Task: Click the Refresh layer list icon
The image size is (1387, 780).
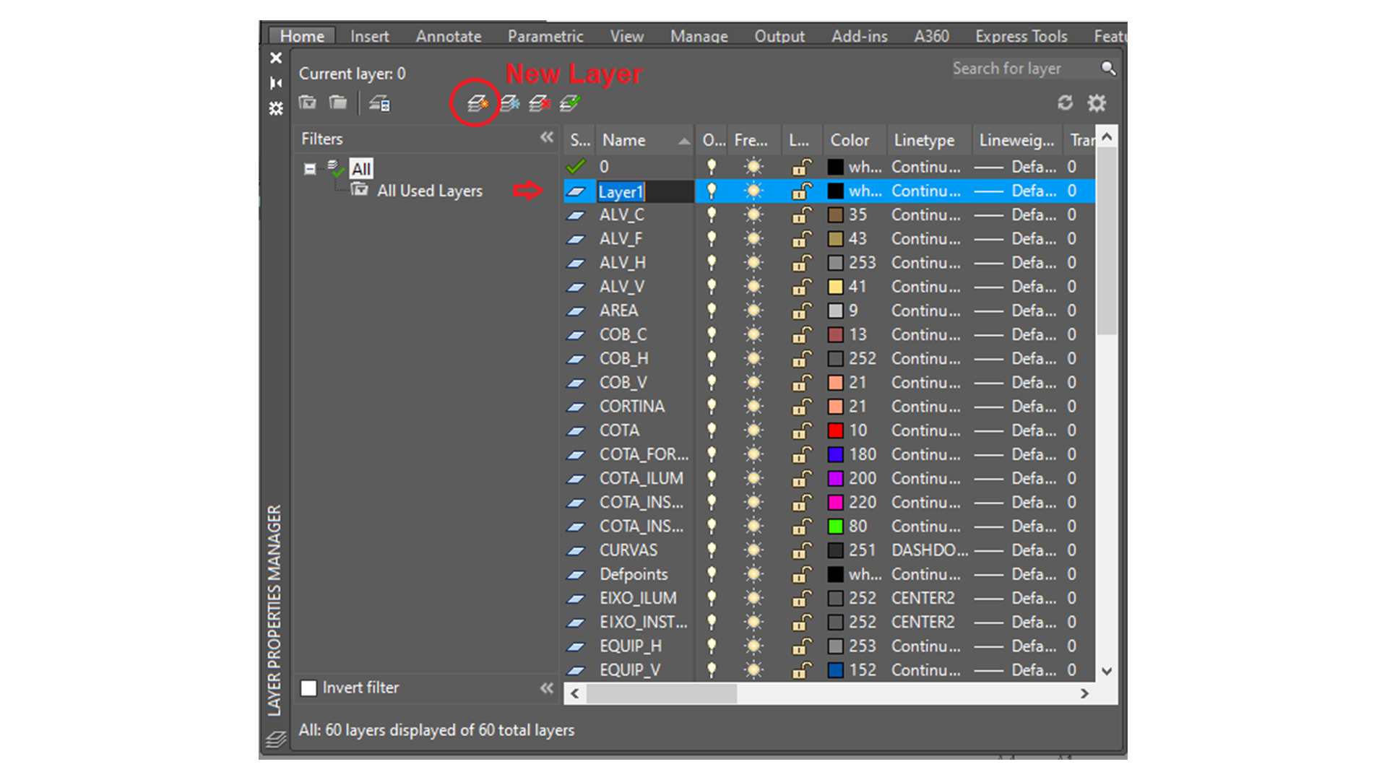Action: coord(1065,103)
